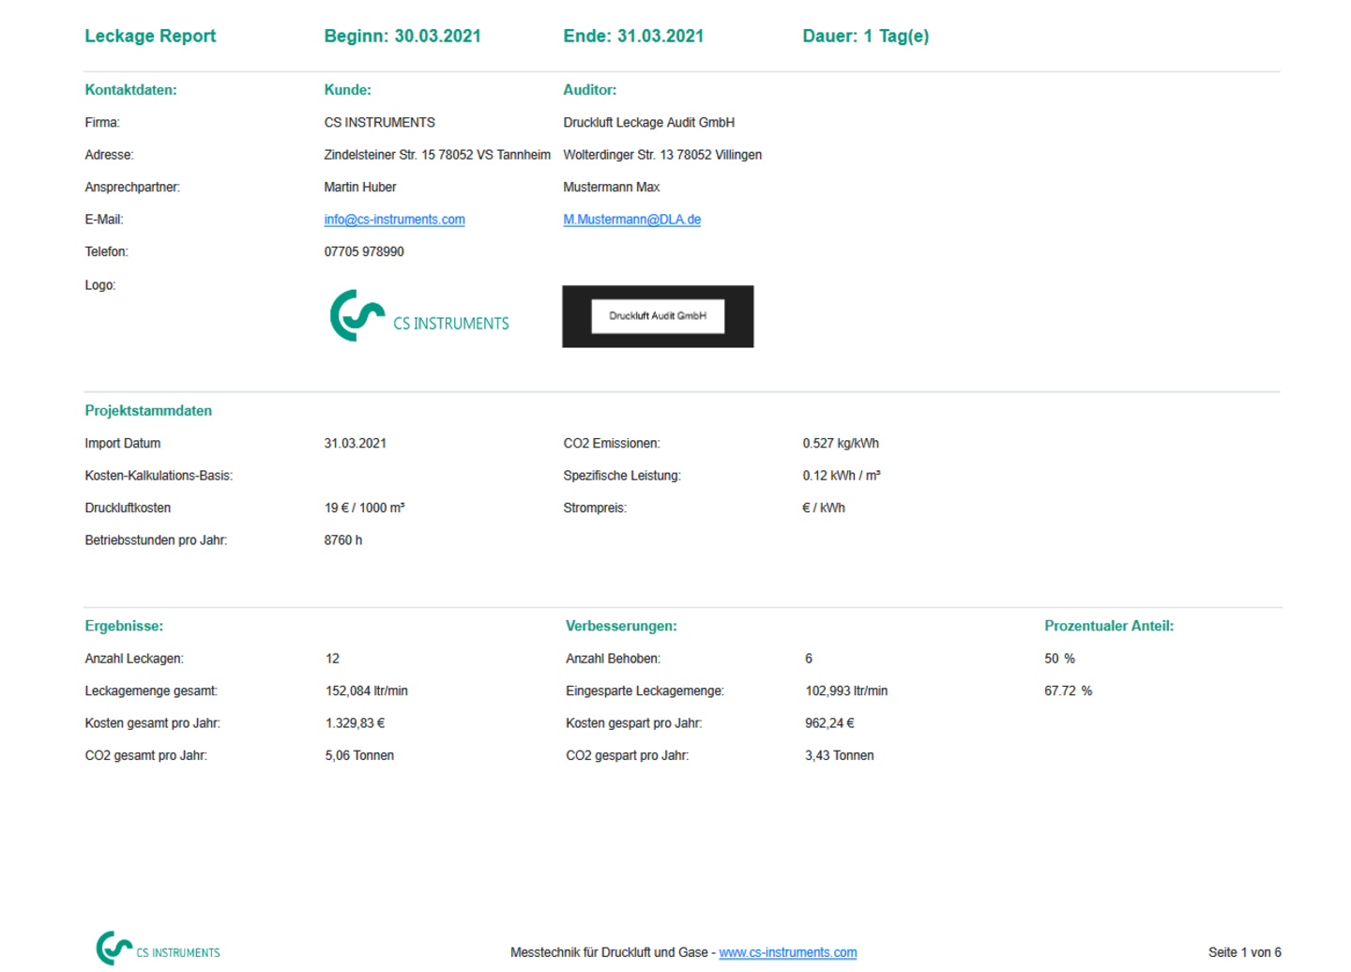Open the www.cs-instruments.com footer link
This screenshot has height=972, width=1351.
pyautogui.click(x=788, y=951)
